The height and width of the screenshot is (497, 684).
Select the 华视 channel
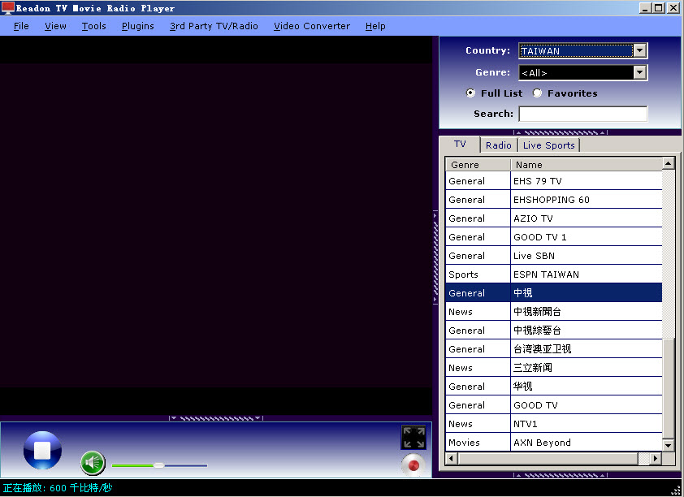point(553,387)
